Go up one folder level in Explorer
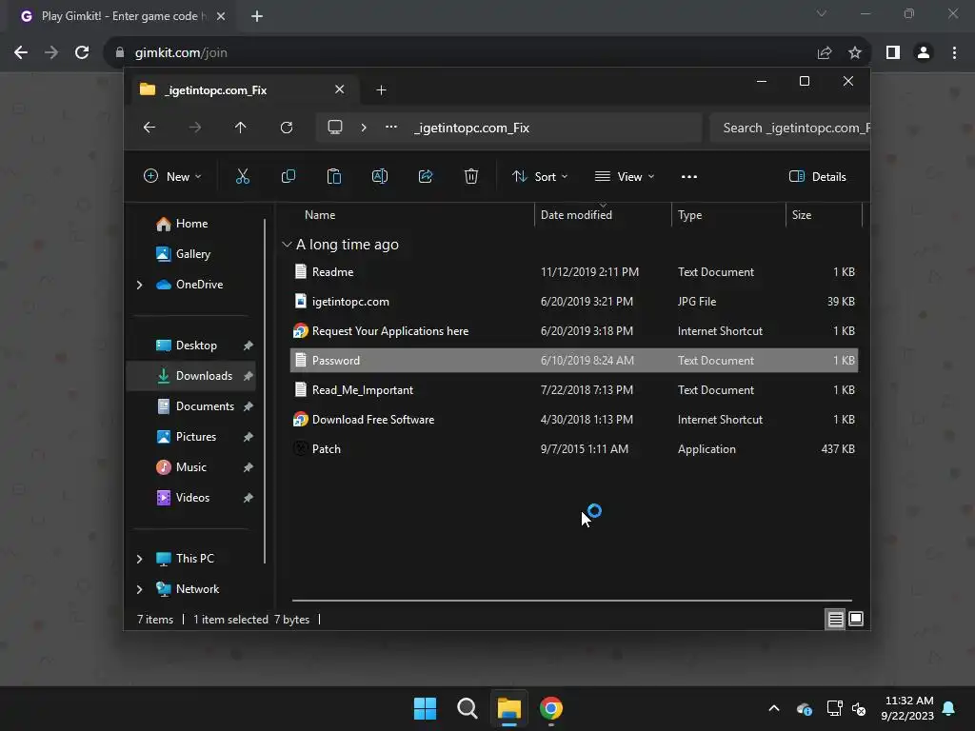The height and width of the screenshot is (731, 975). 241,128
